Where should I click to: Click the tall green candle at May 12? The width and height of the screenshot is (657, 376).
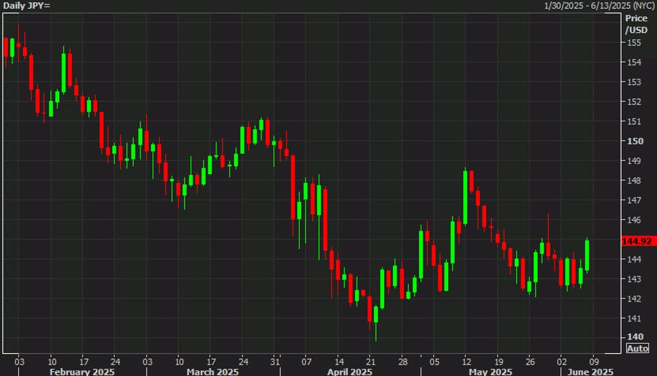click(x=465, y=197)
